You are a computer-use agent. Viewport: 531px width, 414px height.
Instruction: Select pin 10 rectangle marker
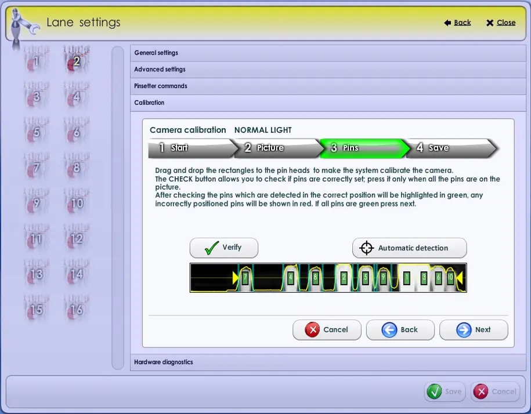[450, 278]
